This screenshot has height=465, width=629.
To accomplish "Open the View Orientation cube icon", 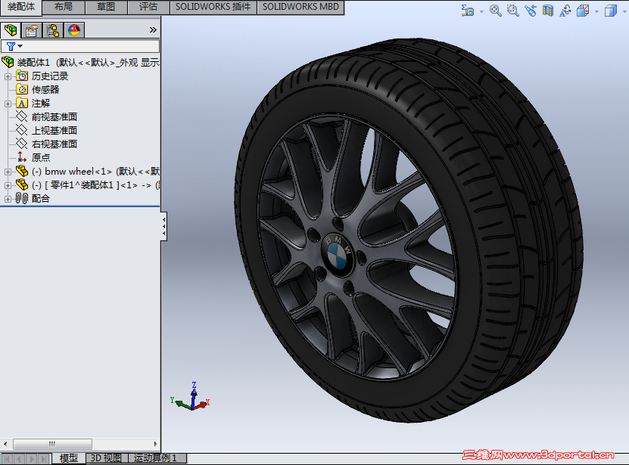I will [583, 11].
